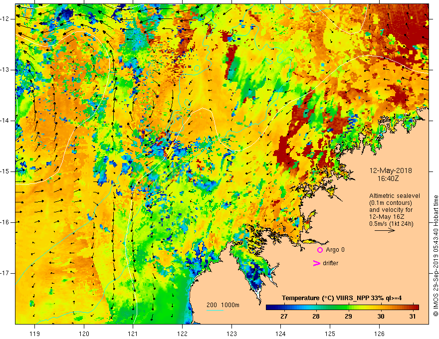439x339 pixels.
Task: Click the latitude -13 axis label
Action: (5, 70)
